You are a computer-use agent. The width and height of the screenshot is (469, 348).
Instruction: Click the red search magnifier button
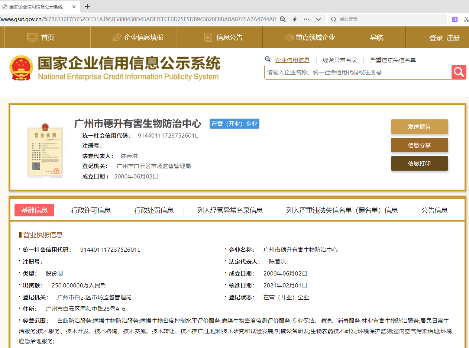(x=459, y=72)
